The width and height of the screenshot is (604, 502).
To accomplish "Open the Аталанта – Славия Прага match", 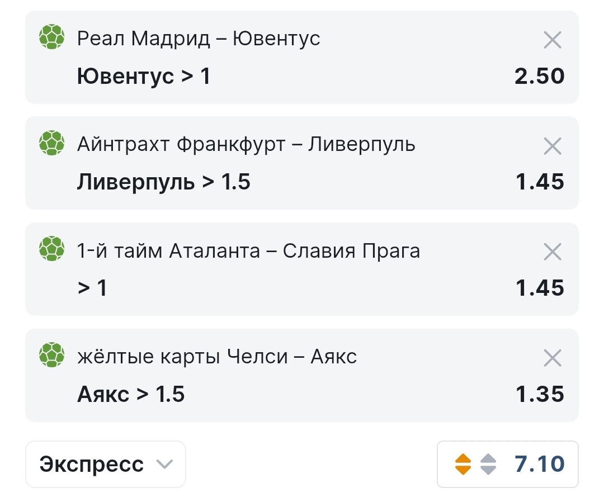I will [248, 251].
